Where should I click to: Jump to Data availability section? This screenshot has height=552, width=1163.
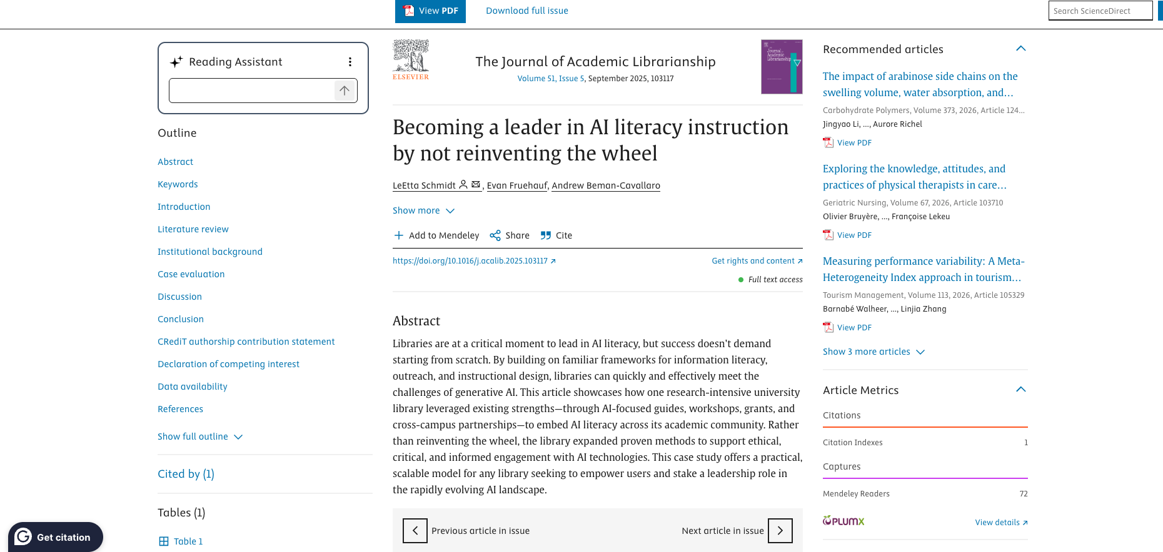(193, 387)
